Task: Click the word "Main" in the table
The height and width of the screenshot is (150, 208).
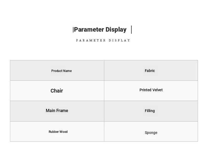Action: tap(50, 111)
